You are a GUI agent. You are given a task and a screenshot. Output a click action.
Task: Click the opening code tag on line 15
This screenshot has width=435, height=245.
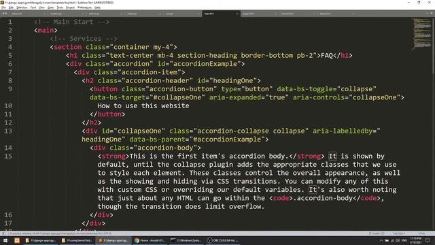click(x=281, y=198)
